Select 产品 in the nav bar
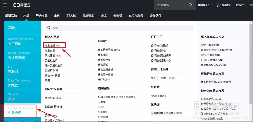Viewport: 253px width, 122px height. (x=26, y=16)
